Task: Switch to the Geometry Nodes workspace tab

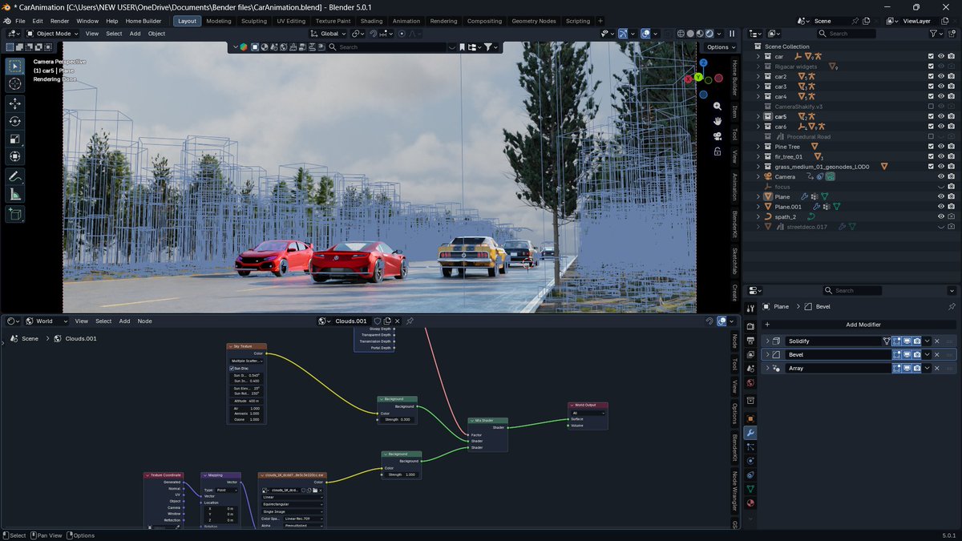Action: click(x=533, y=21)
